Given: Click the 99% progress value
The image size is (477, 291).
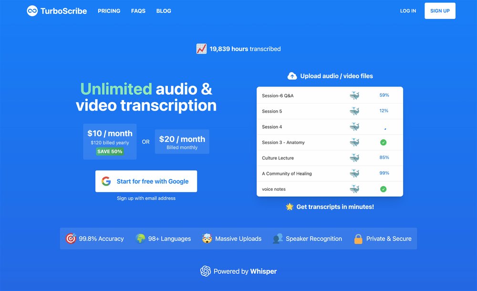Looking at the screenshot, I should (384, 173).
